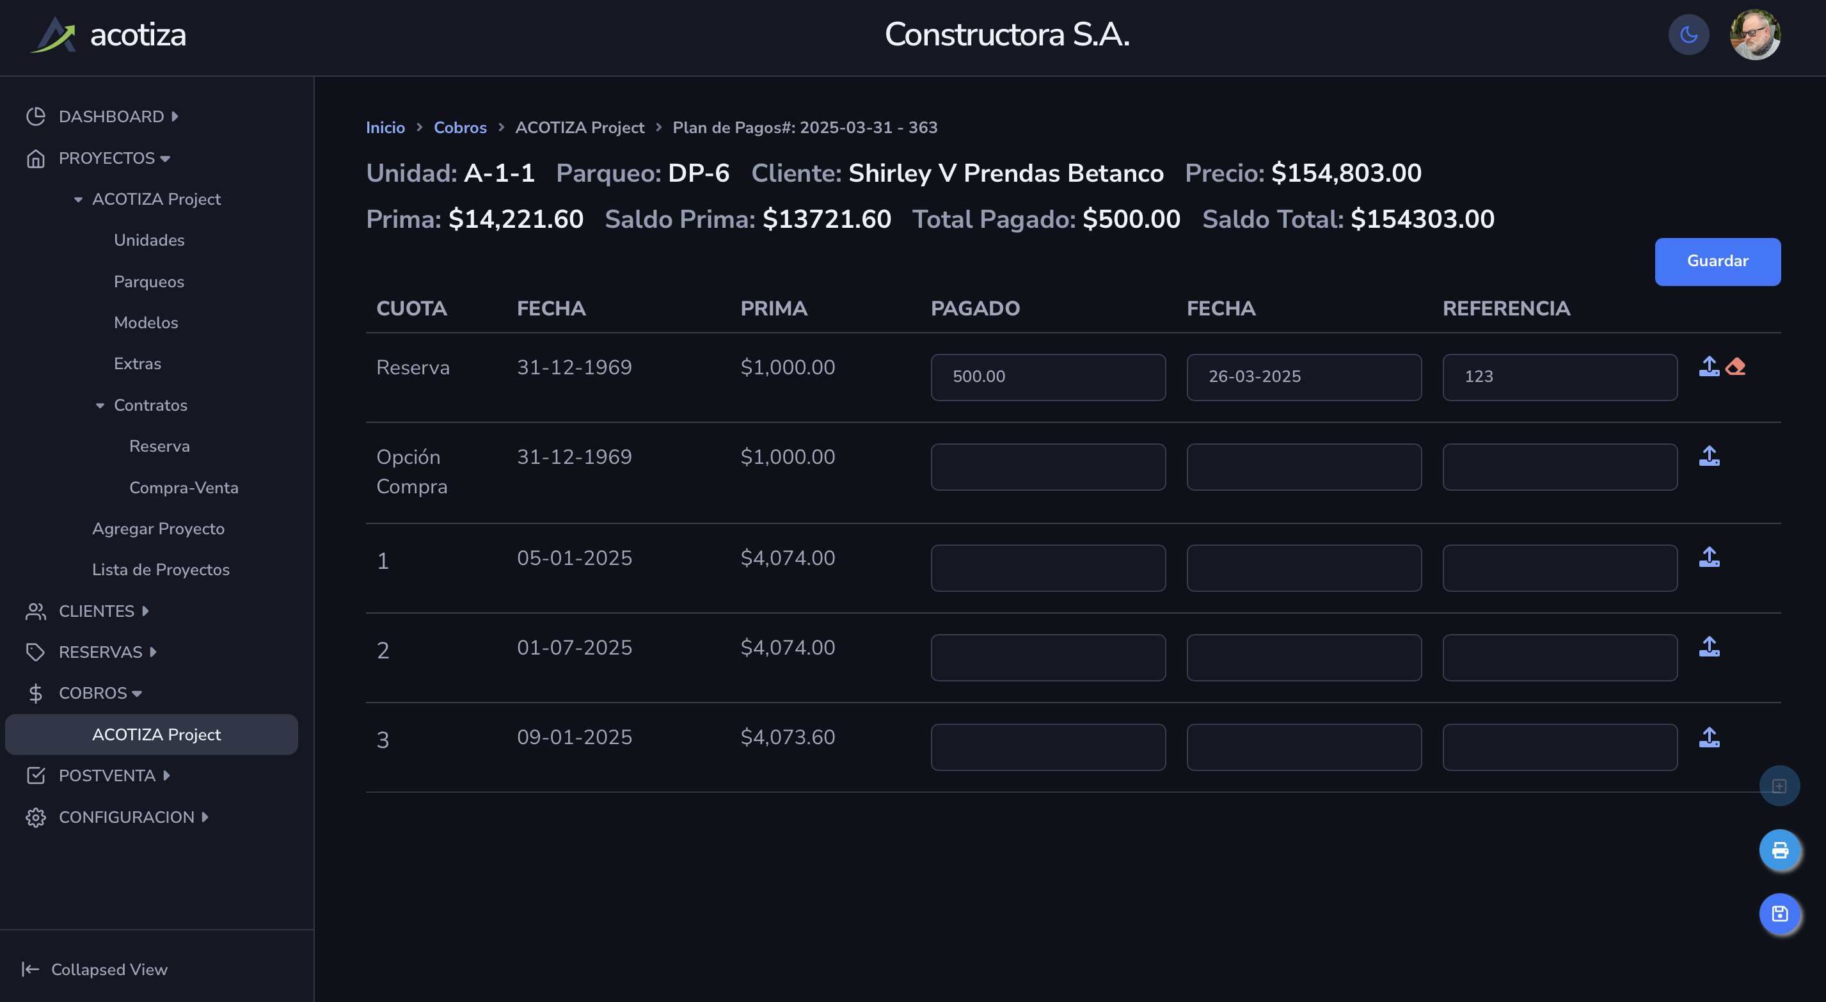Click the upload icon in Reserva row
1826x1002 pixels.
coord(1709,367)
